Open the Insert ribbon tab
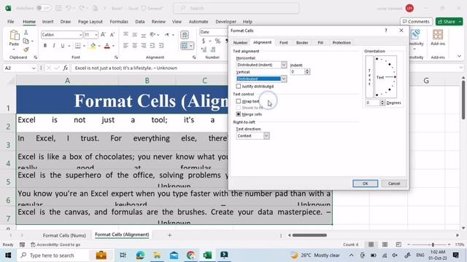467x262 pixels. [47, 22]
